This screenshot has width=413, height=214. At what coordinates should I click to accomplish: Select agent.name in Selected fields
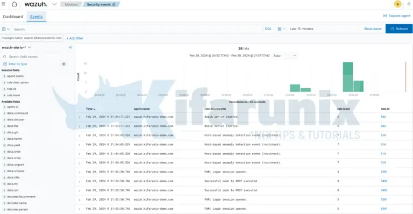[15, 76]
